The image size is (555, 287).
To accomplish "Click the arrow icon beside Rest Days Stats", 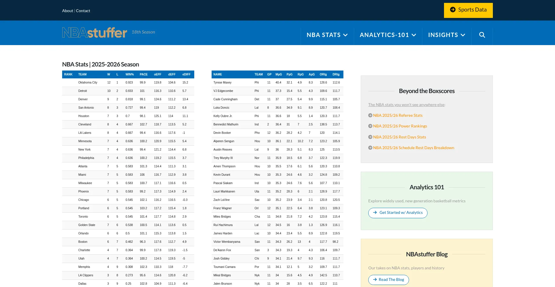I will [x=370, y=137].
